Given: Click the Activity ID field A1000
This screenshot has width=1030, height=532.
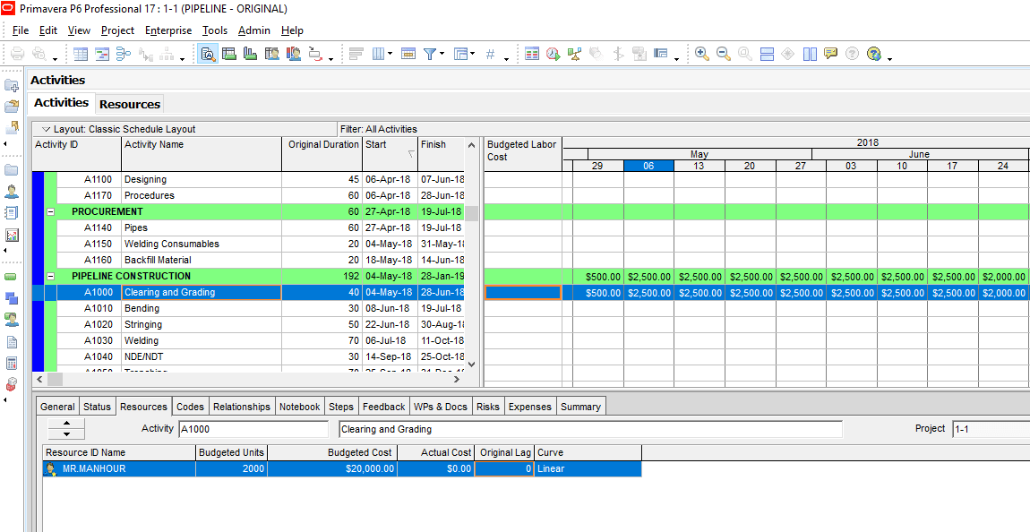Looking at the screenshot, I should pos(253,430).
